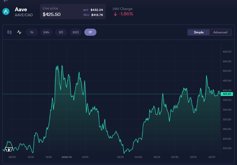The height and width of the screenshot is (165, 237).
Task: Click the 03/31 date label on axis
Action: 120,157
